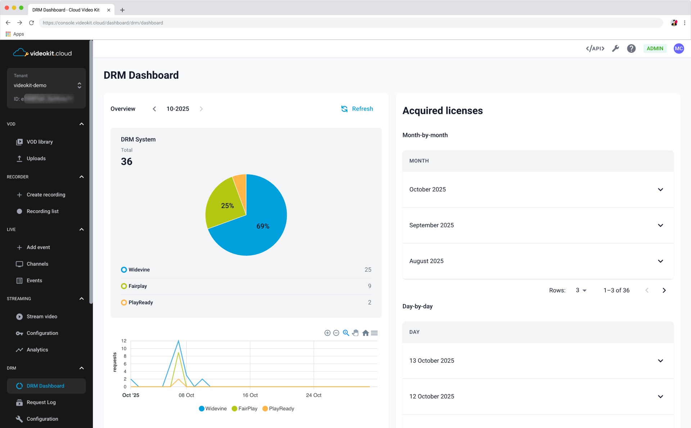Toggle the PlayReady series visibility in legend

(278, 409)
